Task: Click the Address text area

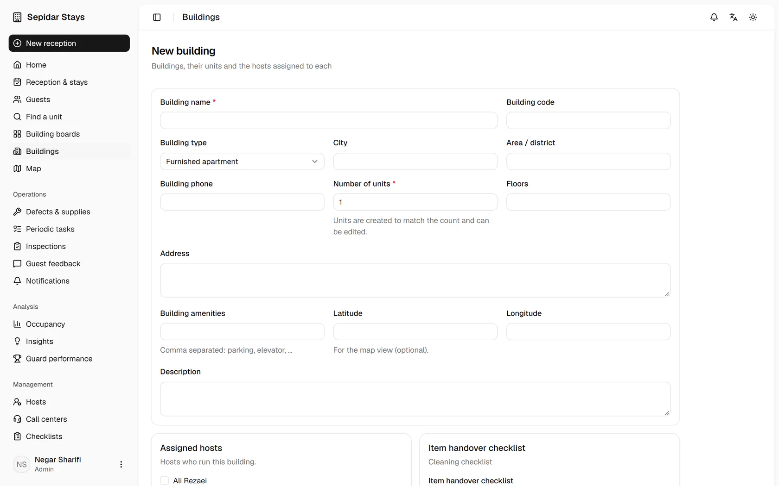Action: point(415,280)
